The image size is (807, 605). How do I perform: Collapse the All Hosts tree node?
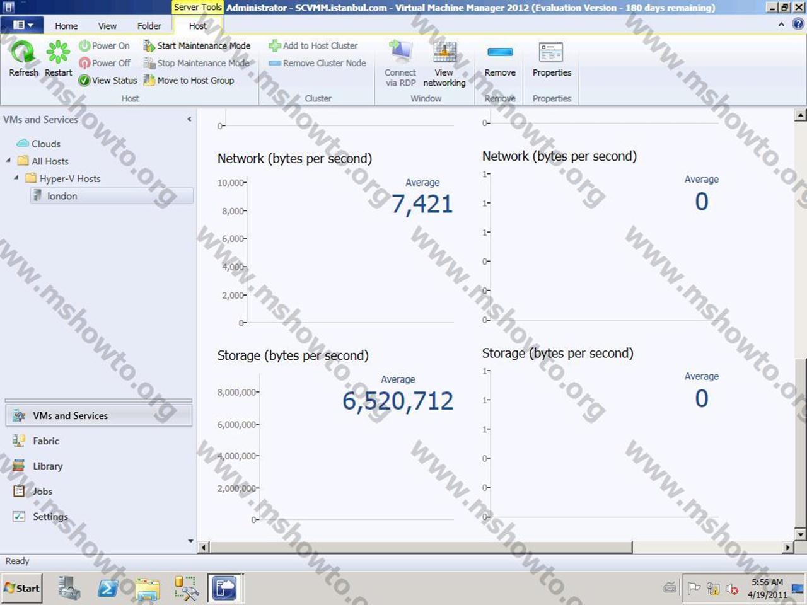click(8, 161)
